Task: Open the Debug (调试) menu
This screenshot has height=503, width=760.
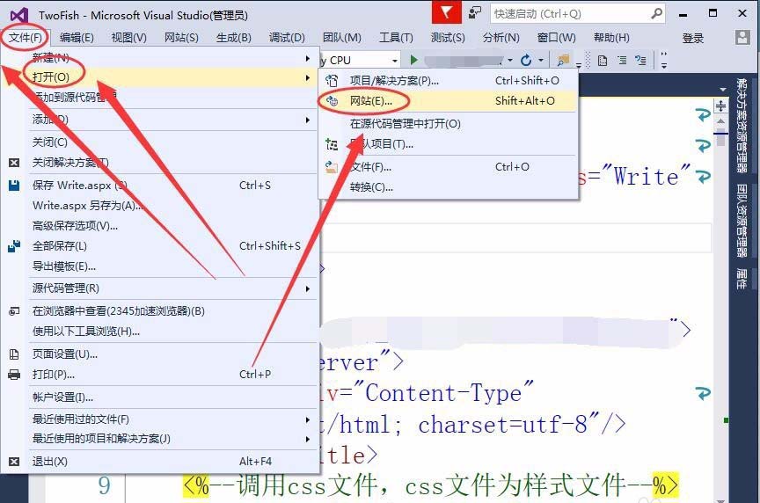Action: click(287, 37)
